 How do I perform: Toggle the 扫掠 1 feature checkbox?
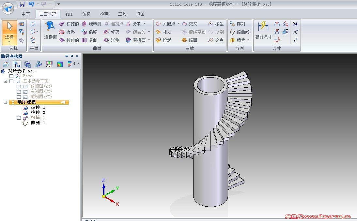coord(19,118)
